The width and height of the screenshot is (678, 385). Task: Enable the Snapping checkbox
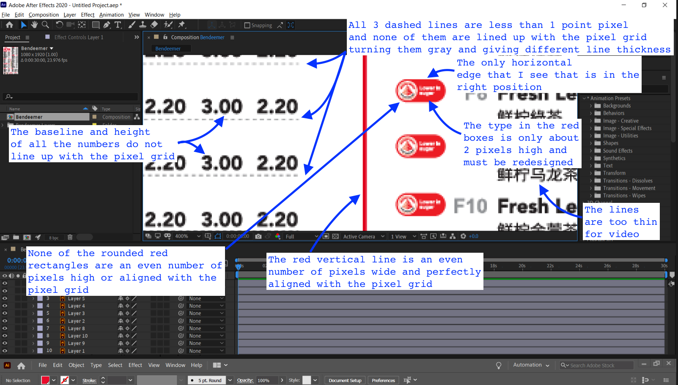click(247, 25)
